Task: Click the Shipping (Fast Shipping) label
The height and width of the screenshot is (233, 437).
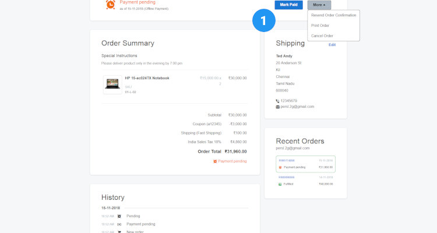Action: [x=201, y=133]
